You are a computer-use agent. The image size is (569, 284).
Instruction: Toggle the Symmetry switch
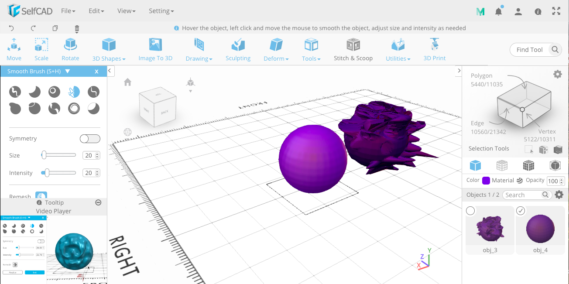pos(90,139)
